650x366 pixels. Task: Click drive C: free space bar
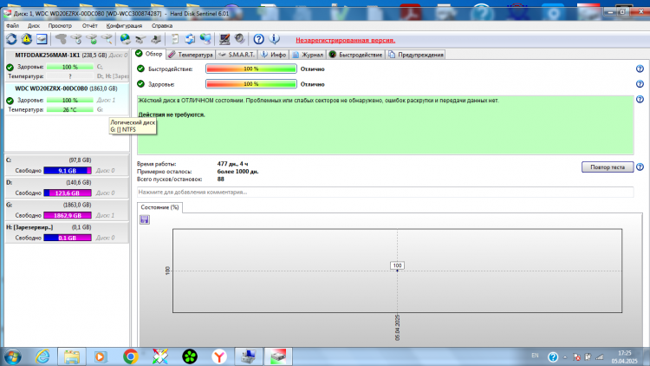68,171
